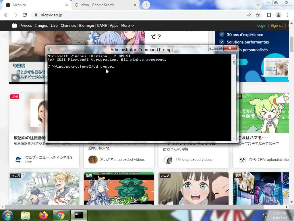Open the Blomaga section

coord(86,26)
